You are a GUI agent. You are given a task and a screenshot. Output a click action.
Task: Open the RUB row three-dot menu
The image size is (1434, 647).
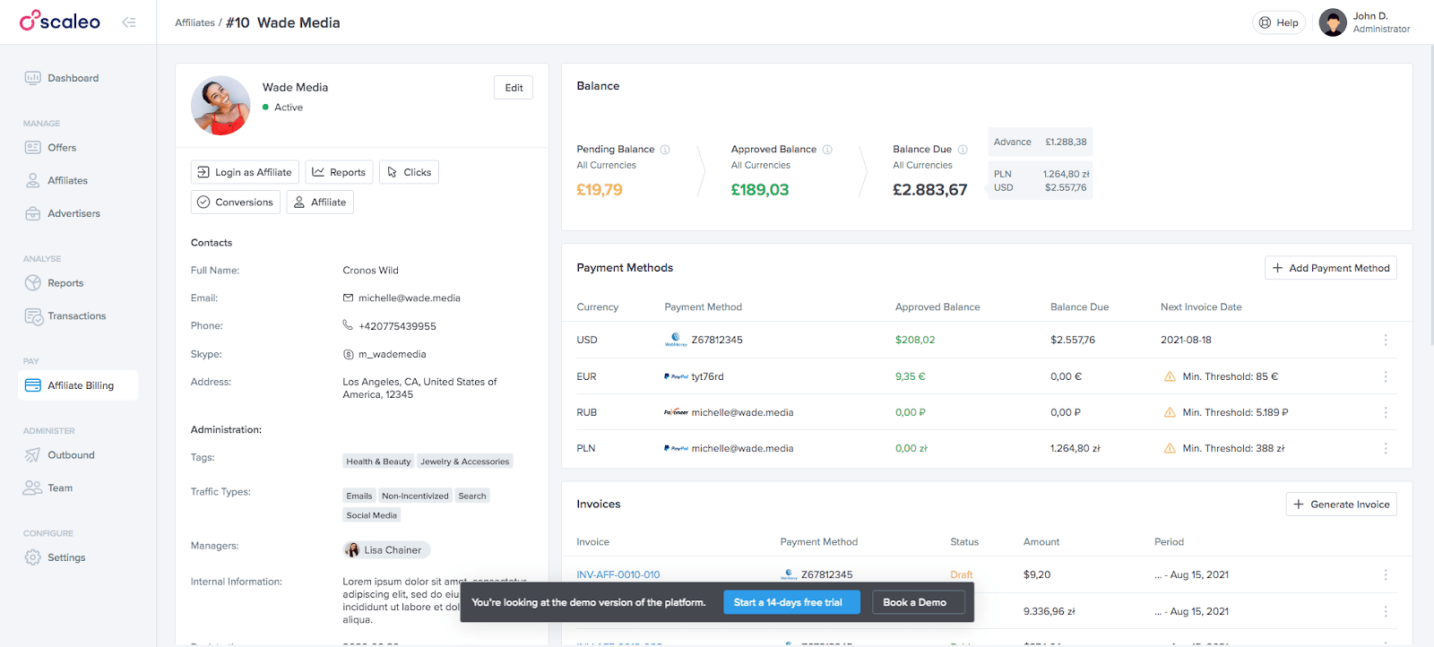(x=1385, y=412)
